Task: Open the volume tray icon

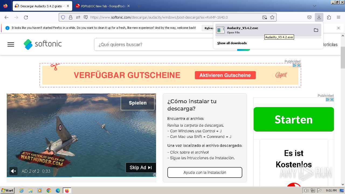Action: point(306,190)
